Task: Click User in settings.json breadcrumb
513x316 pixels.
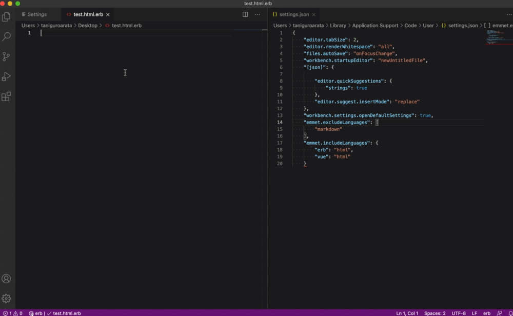Action: click(x=428, y=25)
